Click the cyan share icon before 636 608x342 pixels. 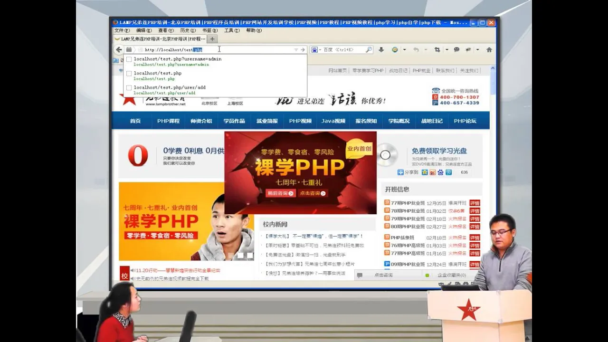448,172
